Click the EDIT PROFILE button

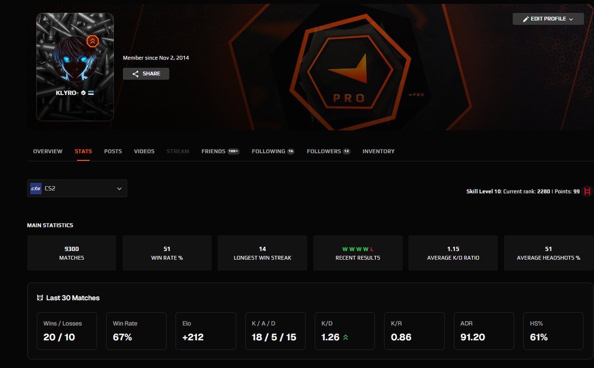pos(548,19)
